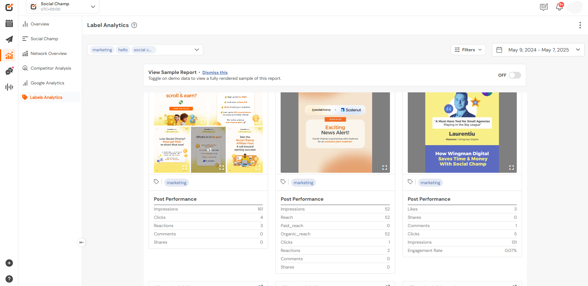Image resolution: width=588 pixels, height=286 pixels.
Task: Open Google Analytics menu item
Action: pos(47,83)
